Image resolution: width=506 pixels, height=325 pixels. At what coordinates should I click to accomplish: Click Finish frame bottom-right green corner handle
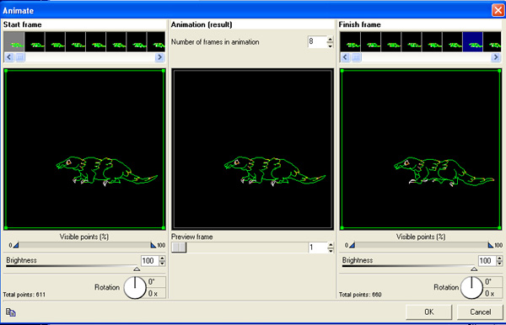(499, 227)
